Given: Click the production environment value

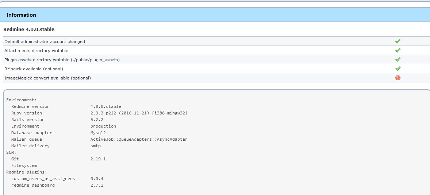Looking at the screenshot, I should pyautogui.click(x=103, y=126).
